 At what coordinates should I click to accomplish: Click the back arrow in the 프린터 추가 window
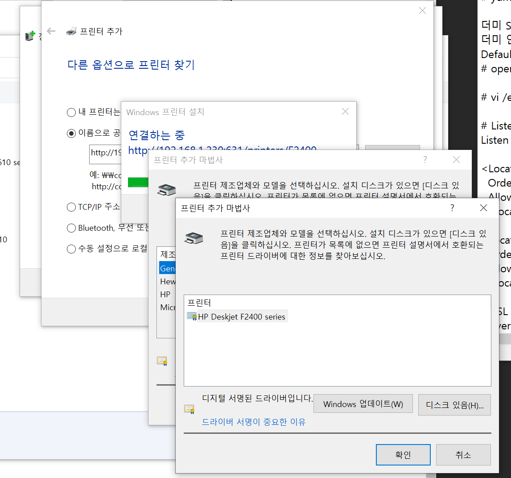click(51, 31)
